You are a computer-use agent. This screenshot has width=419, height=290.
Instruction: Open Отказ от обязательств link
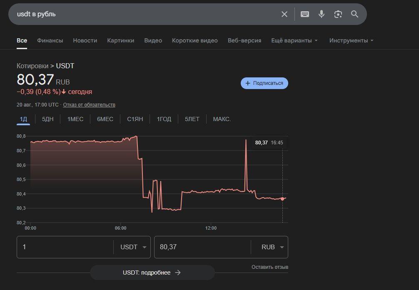89,105
